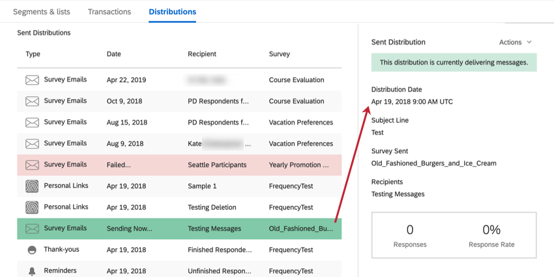Click fingerprint icon for Testing Deletion row
This screenshot has width=554, height=277.
pos(32,207)
